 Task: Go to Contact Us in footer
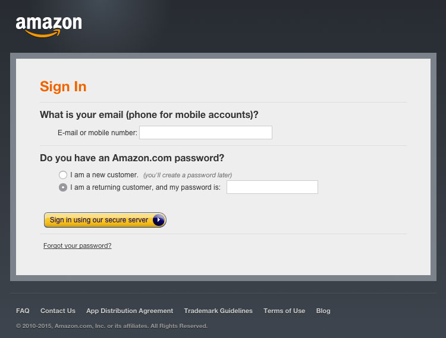tap(58, 311)
